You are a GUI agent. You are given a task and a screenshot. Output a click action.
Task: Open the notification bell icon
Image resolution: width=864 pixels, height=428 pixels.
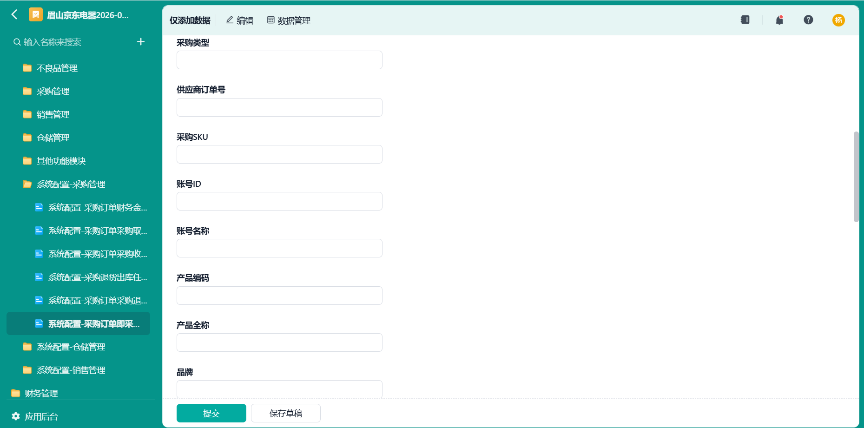click(x=779, y=20)
